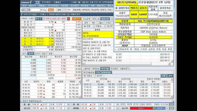Open the ETF/ETN/ELW menu
This screenshot has height=111, width=197.
click(x=53, y=6)
